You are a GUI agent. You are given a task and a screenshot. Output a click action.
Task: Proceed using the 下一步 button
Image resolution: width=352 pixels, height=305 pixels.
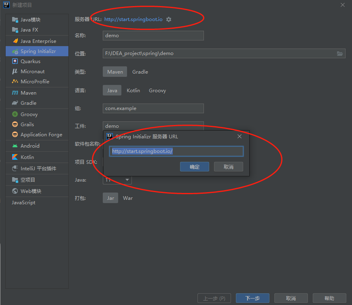coord(252,298)
